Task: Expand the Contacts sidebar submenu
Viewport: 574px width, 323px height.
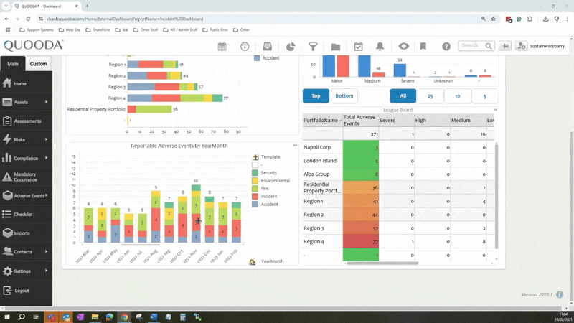Action: (x=46, y=252)
